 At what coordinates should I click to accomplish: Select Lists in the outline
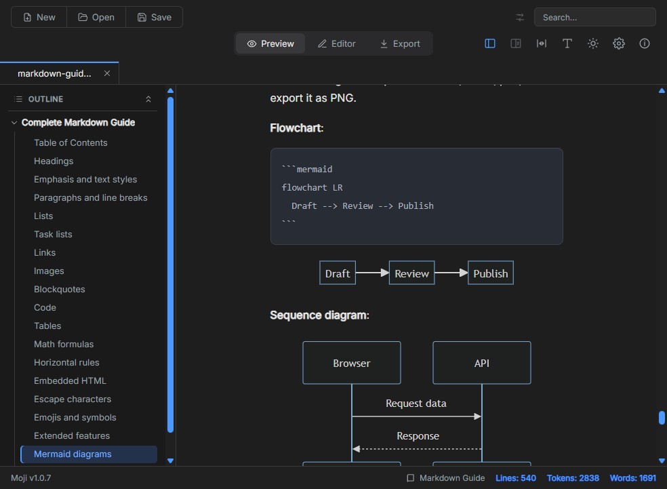click(43, 216)
